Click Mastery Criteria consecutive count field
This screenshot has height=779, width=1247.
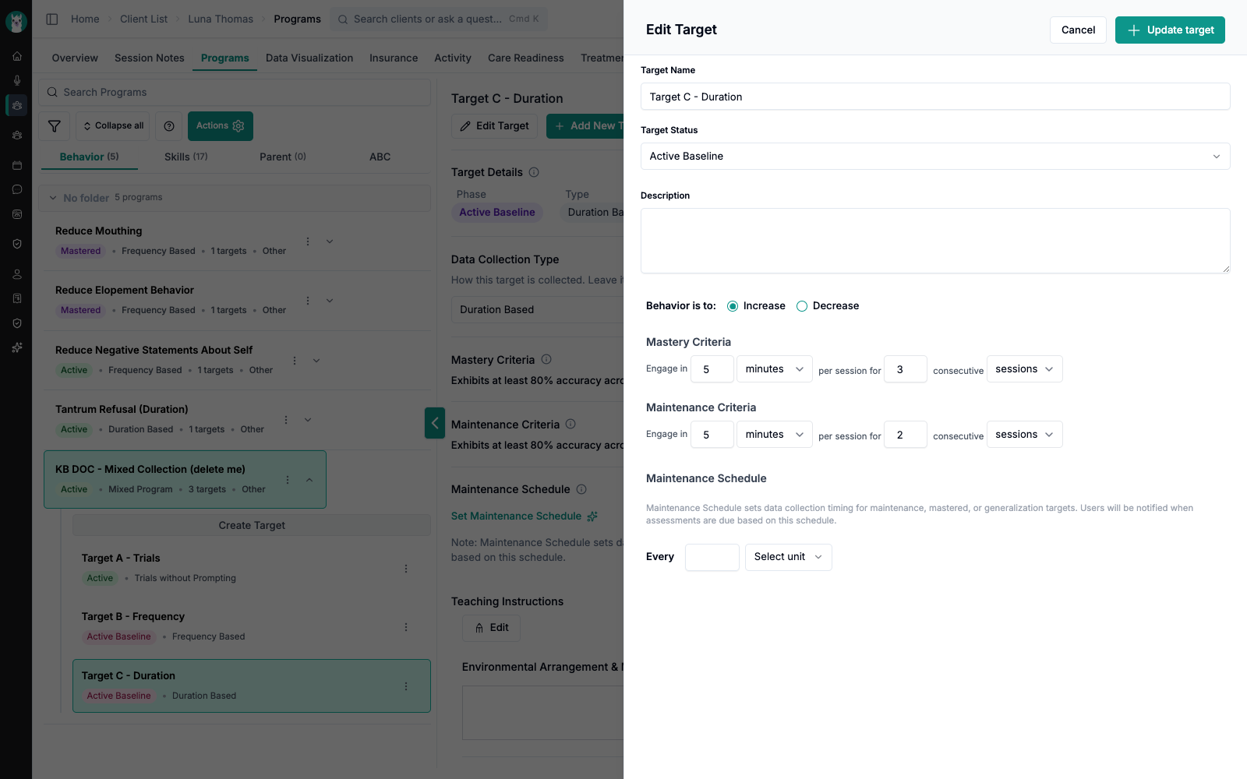click(x=906, y=369)
